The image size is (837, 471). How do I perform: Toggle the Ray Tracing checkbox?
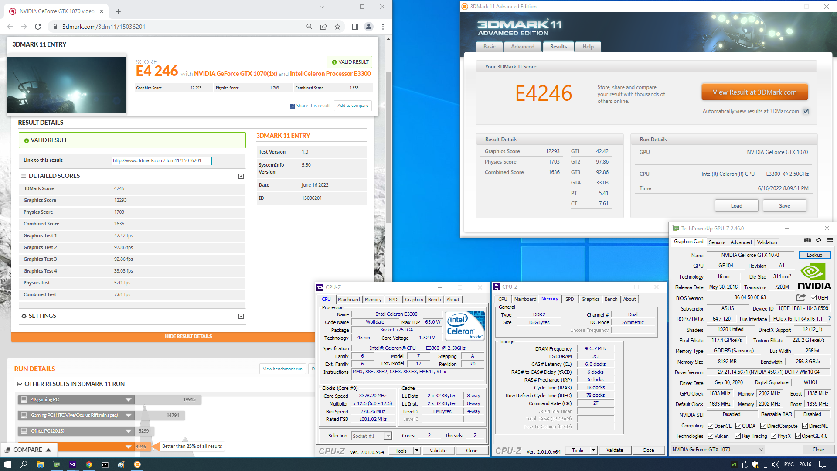click(738, 436)
